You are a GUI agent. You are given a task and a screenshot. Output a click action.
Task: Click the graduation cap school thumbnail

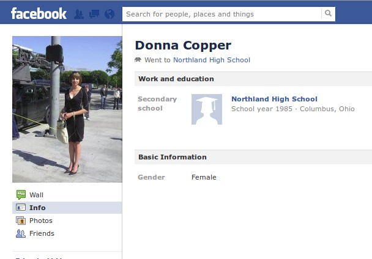[x=207, y=109]
